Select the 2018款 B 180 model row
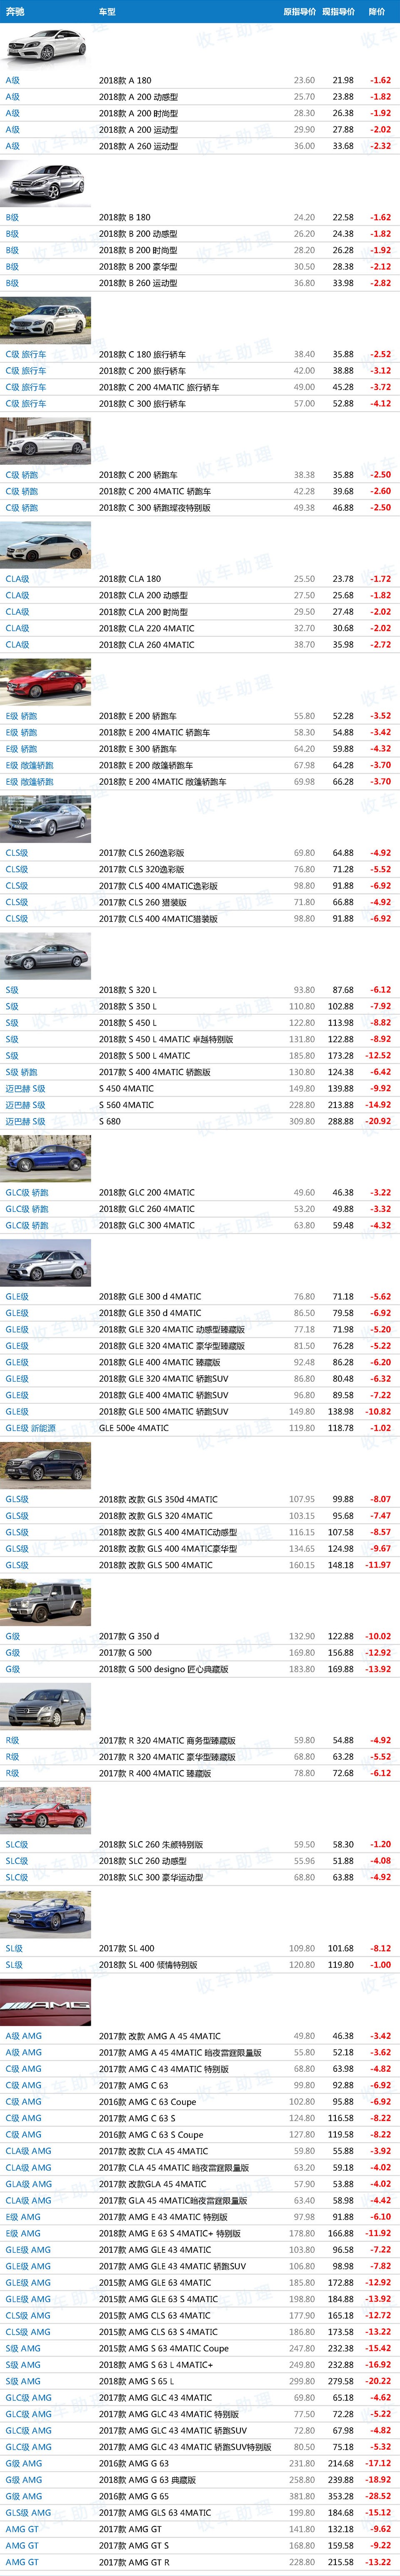The width and height of the screenshot is (400, 2576). (x=200, y=217)
